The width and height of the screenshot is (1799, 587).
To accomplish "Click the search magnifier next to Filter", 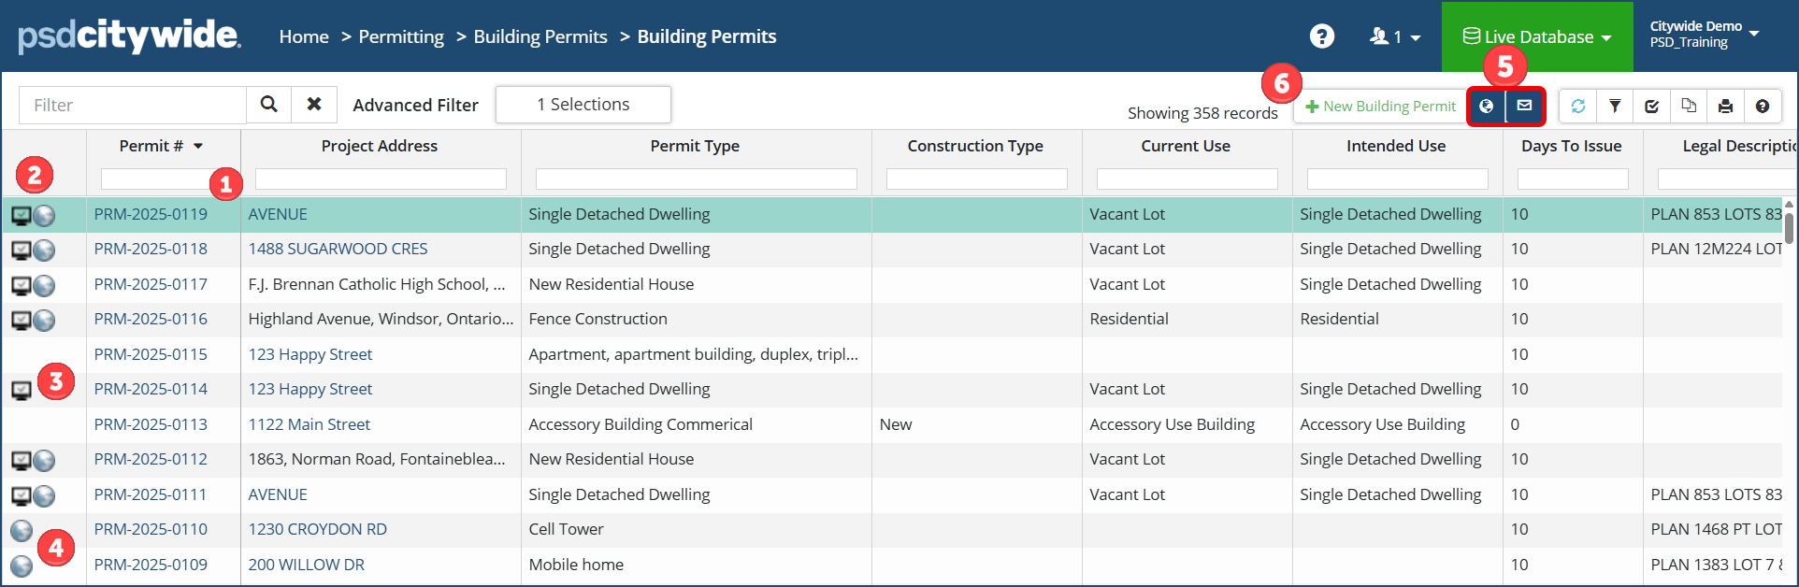I will [268, 105].
